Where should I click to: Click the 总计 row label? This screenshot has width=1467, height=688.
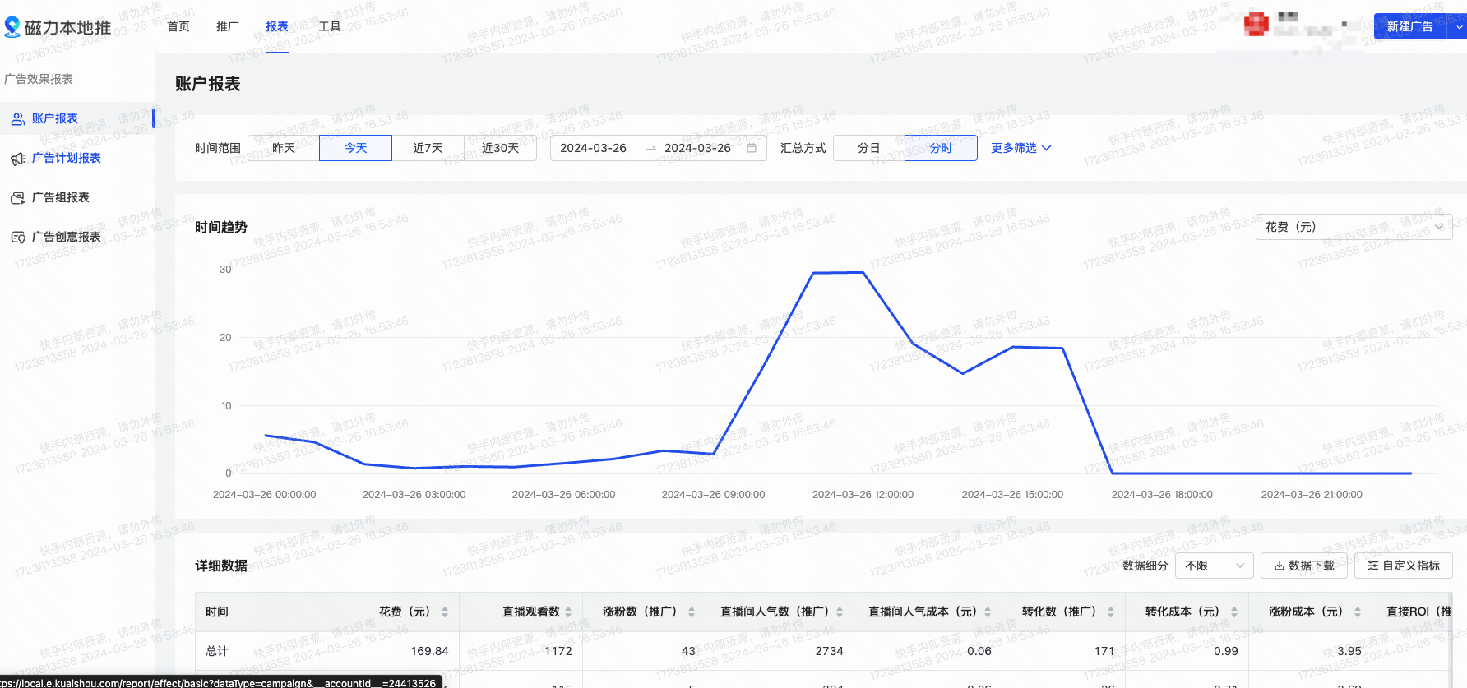[x=217, y=651]
